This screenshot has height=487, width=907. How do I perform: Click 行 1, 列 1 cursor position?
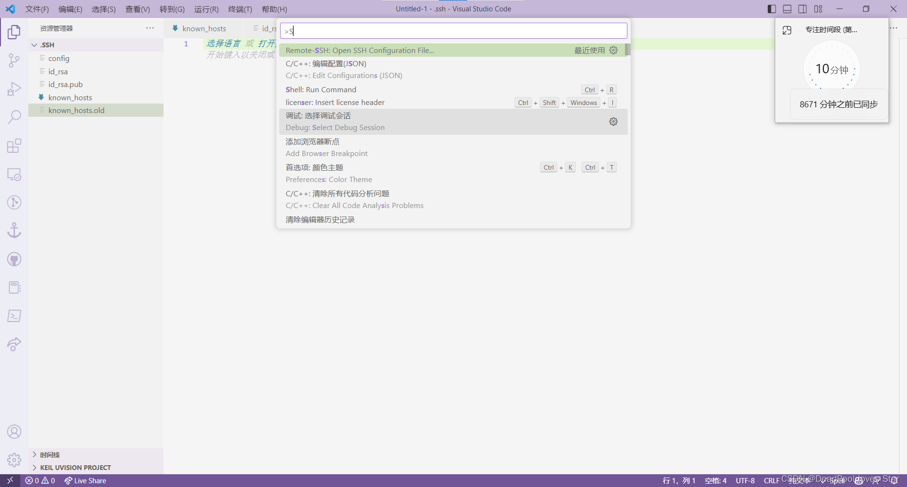[x=679, y=480]
